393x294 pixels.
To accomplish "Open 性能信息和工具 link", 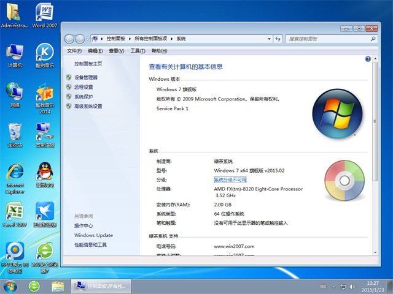I will [x=90, y=245].
